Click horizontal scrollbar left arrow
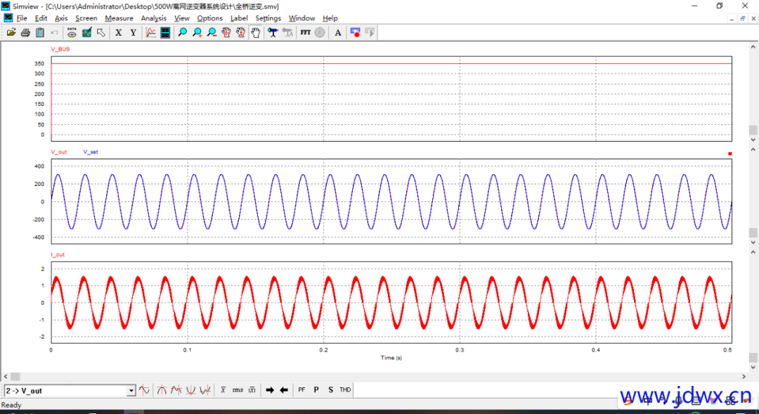Image resolution: width=759 pixels, height=414 pixels. (x=6, y=376)
